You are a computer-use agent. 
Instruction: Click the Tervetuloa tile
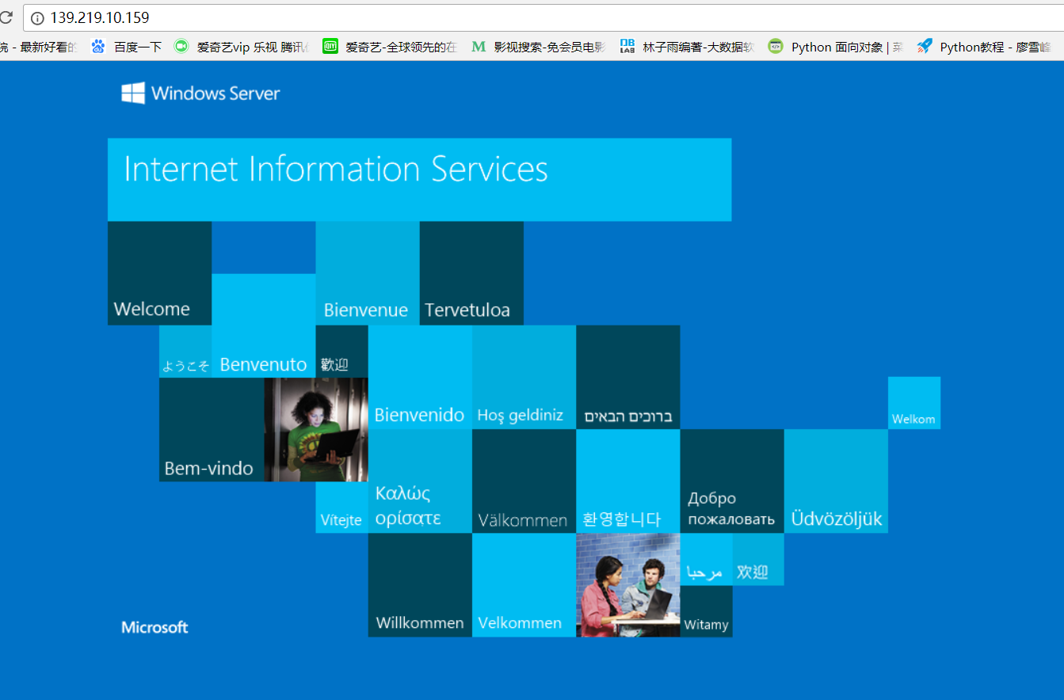[x=471, y=273]
